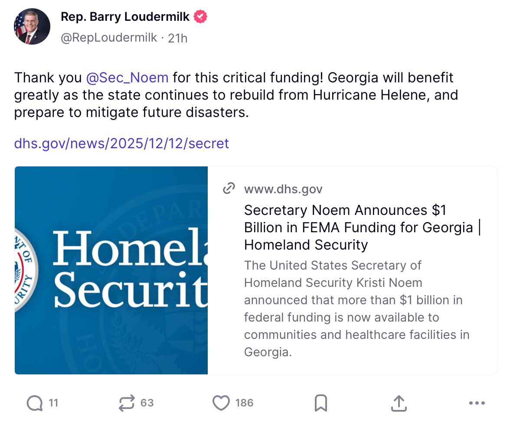Click the 186 likes count
Image resolution: width=510 pixels, height=429 pixels.
pos(244,403)
